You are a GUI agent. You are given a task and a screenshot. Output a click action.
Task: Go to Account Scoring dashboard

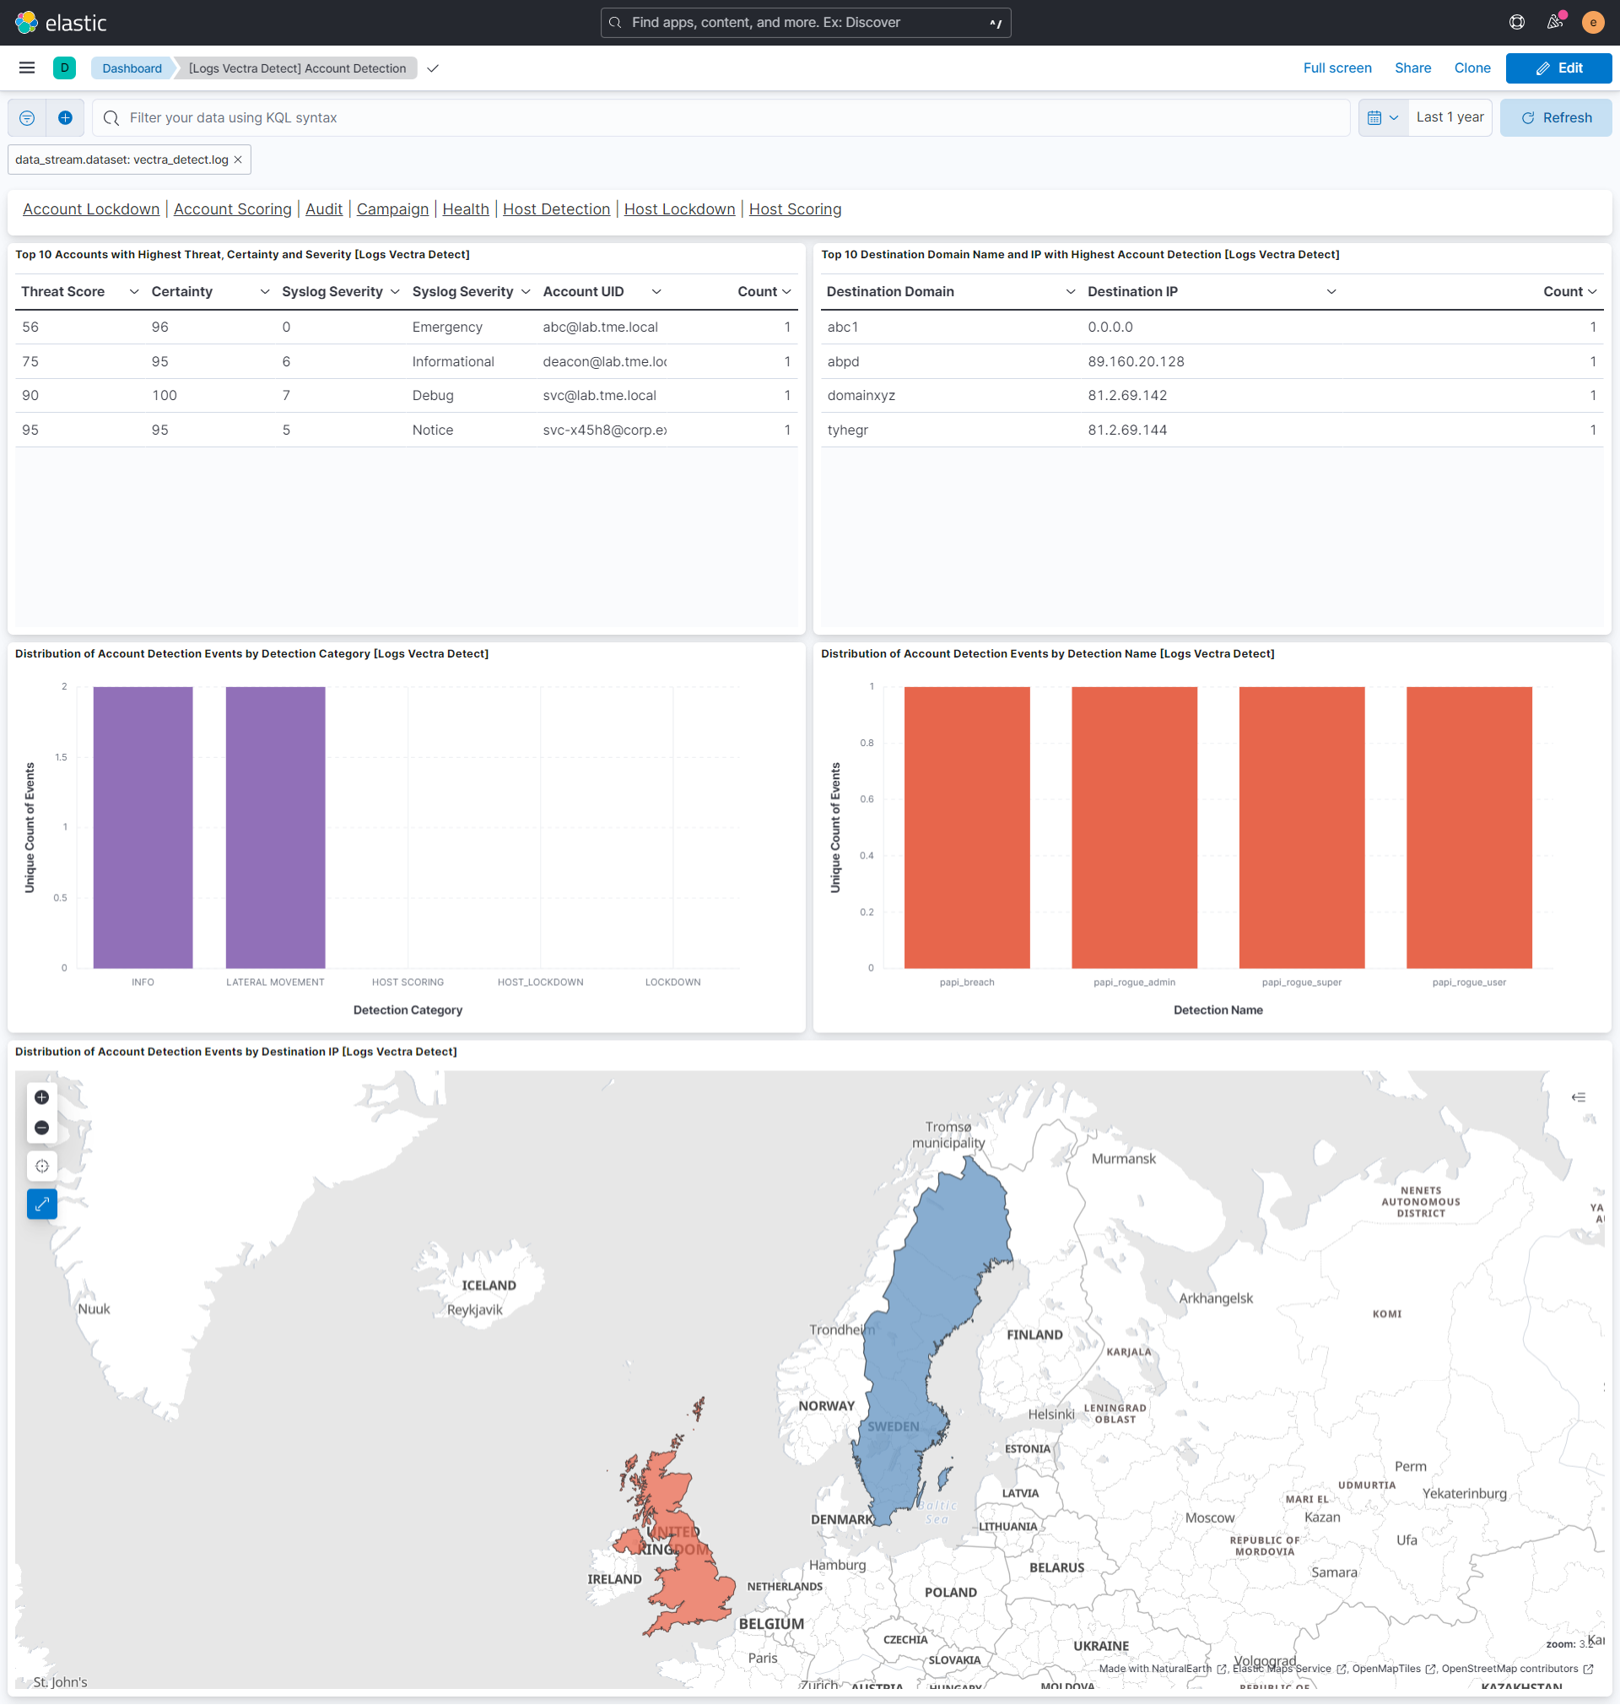click(x=232, y=209)
